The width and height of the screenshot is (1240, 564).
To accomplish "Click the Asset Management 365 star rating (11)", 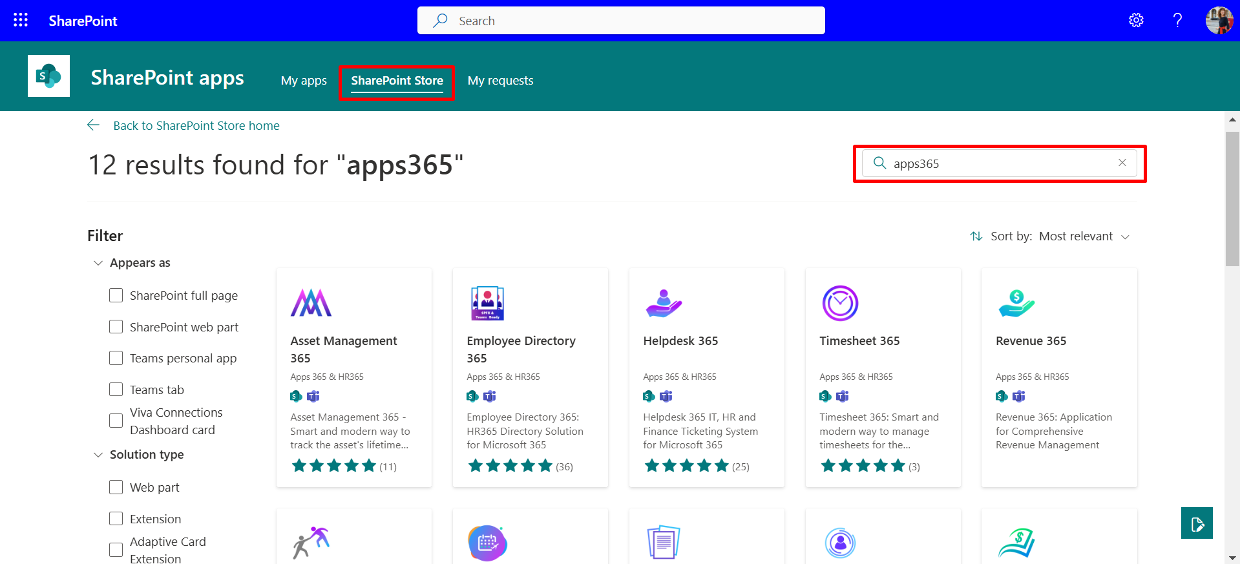I will click(344, 466).
